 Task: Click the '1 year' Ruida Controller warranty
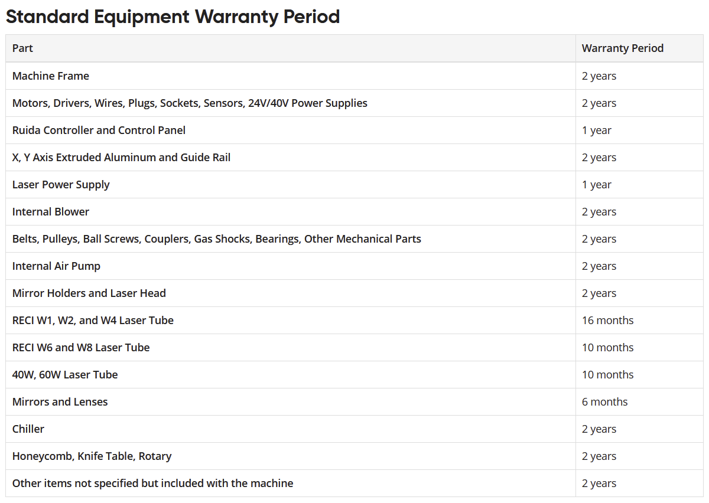click(x=596, y=130)
